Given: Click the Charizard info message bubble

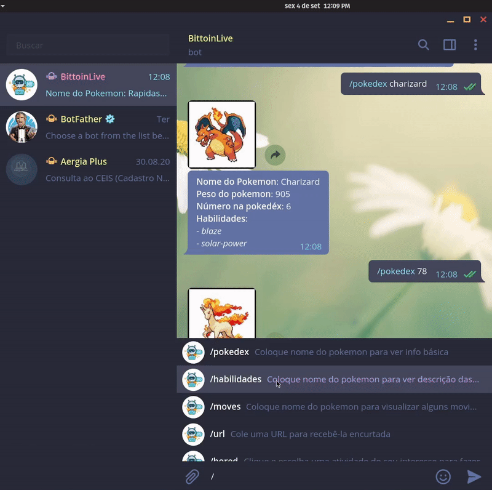Looking at the screenshot, I should pyautogui.click(x=256, y=212).
